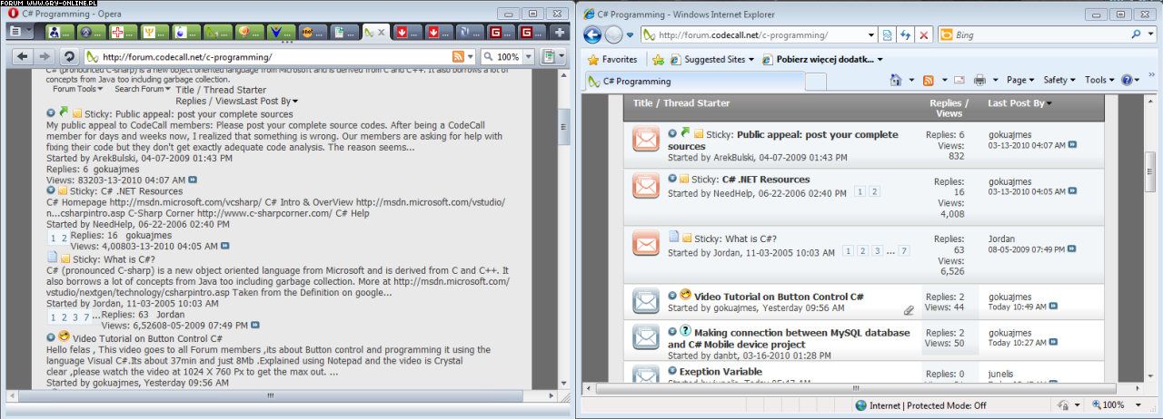Reload the page in Opera
1163x419 pixels.
tap(68, 56)
